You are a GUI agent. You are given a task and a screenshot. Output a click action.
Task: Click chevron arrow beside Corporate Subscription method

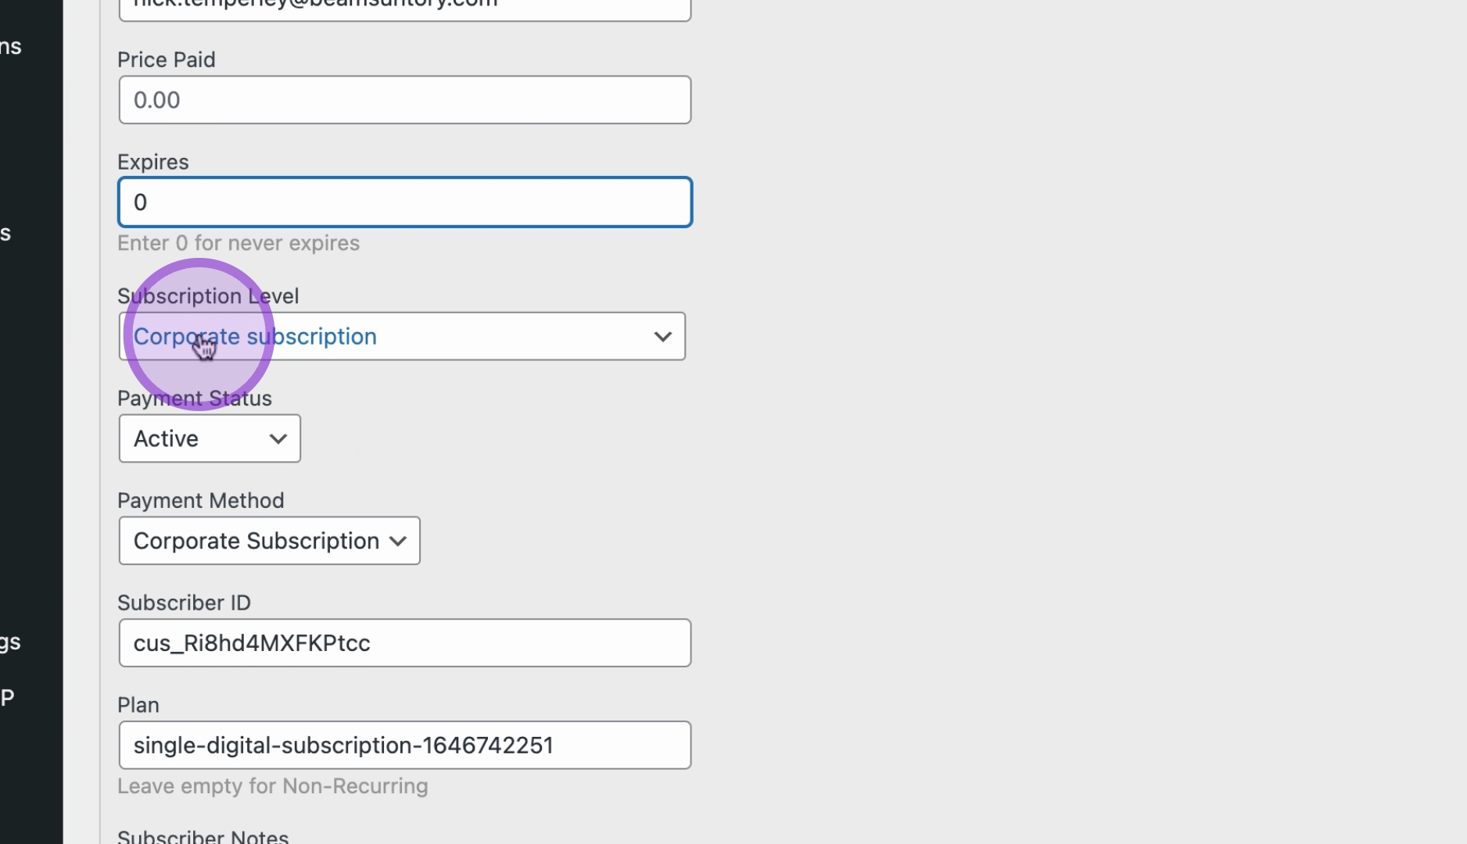(x=398, y=542)
